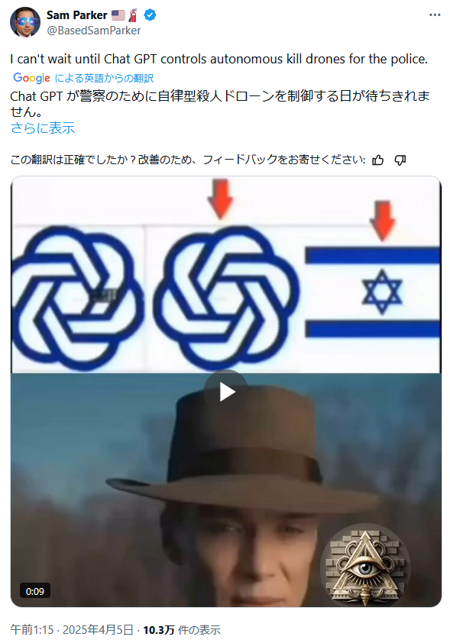The width and height of the screenshot is (450, 643).
Task: Click the による英語からの翻訳 translation link
Action: pos(104,78)
